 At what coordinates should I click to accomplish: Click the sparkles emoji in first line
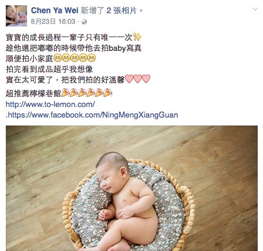137,37
